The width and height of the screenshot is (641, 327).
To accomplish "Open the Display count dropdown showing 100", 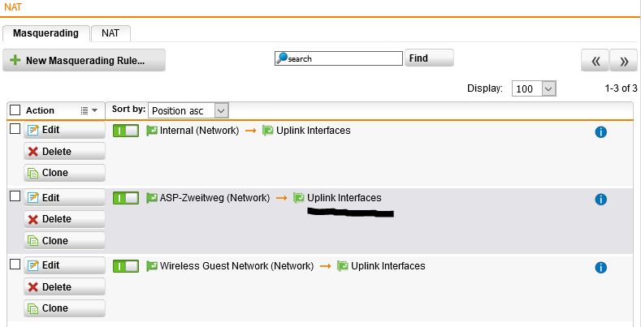I will (534, 88).
